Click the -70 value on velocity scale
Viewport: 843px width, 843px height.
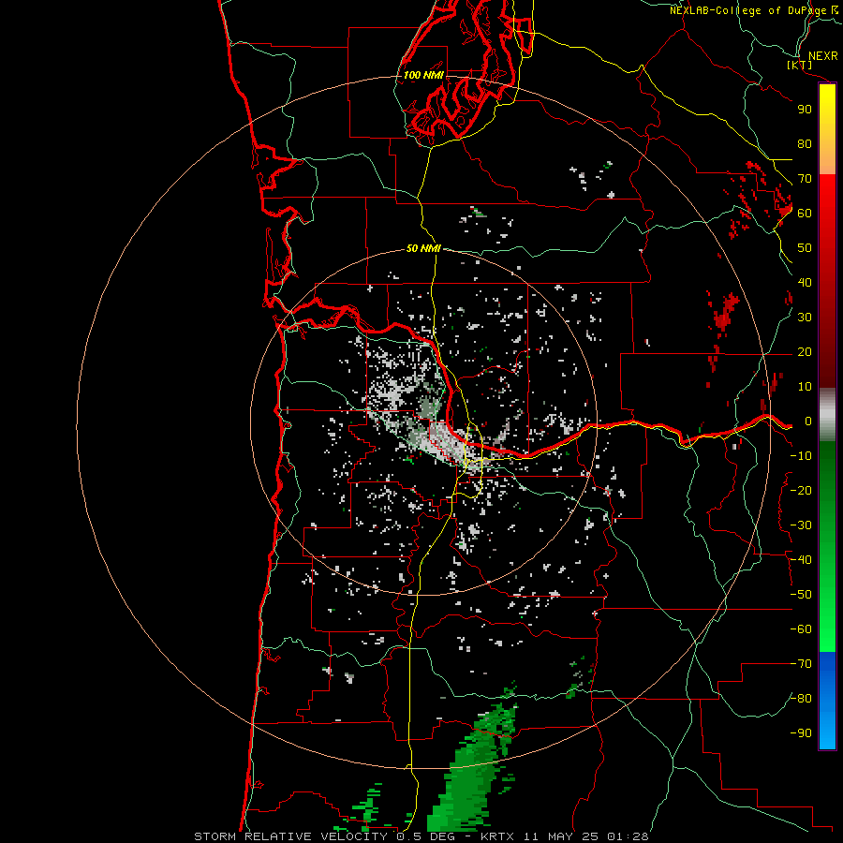click(x=801, y=664)
